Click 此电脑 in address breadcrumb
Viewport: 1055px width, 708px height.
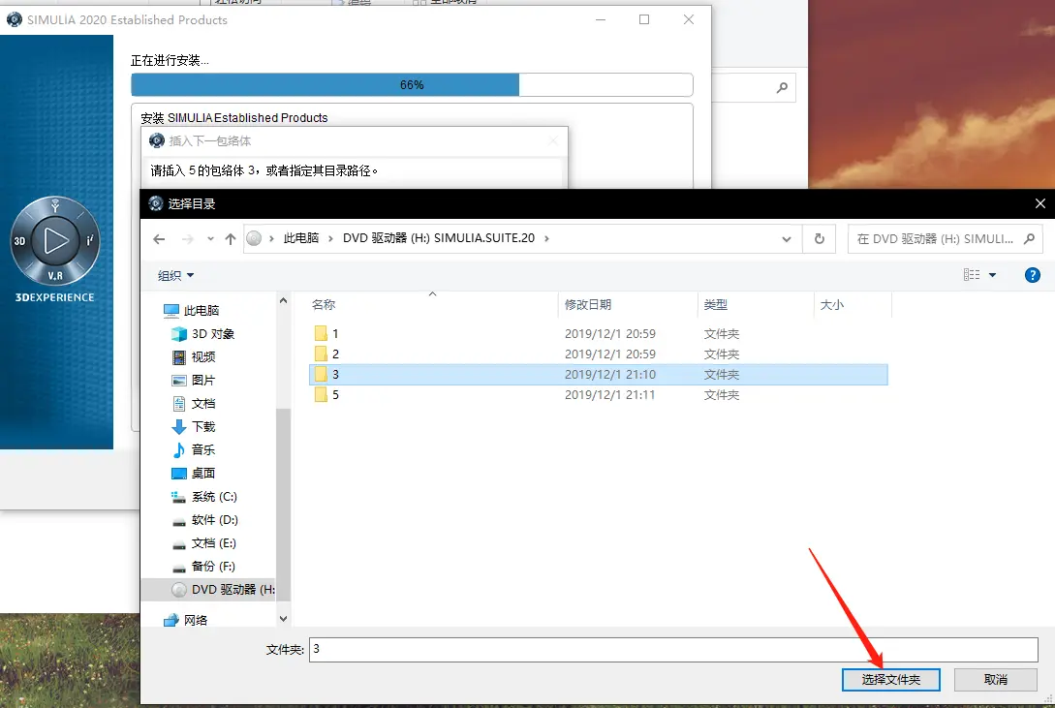pos(300,238)
